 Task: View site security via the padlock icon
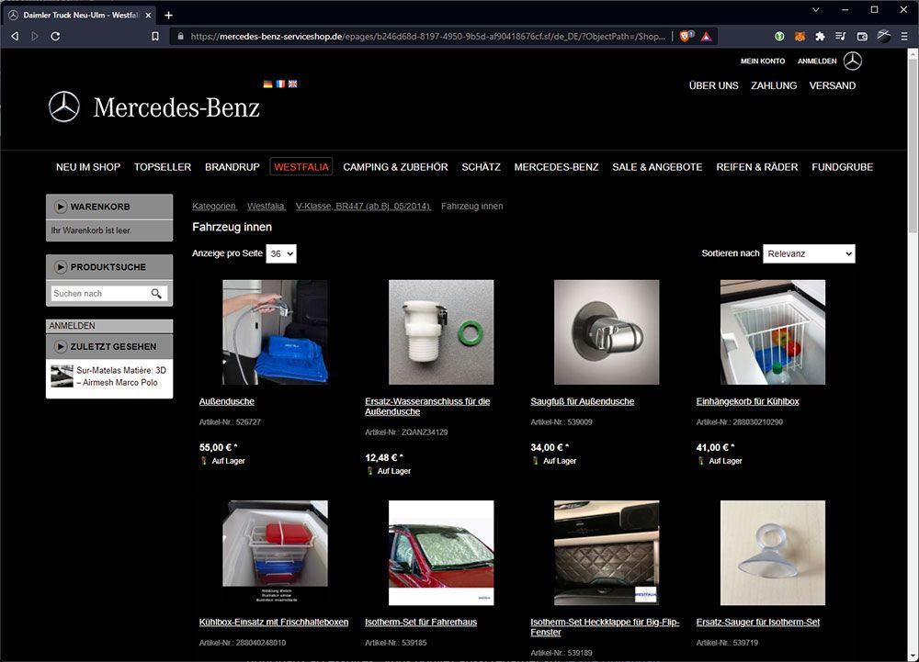[180, 37]
